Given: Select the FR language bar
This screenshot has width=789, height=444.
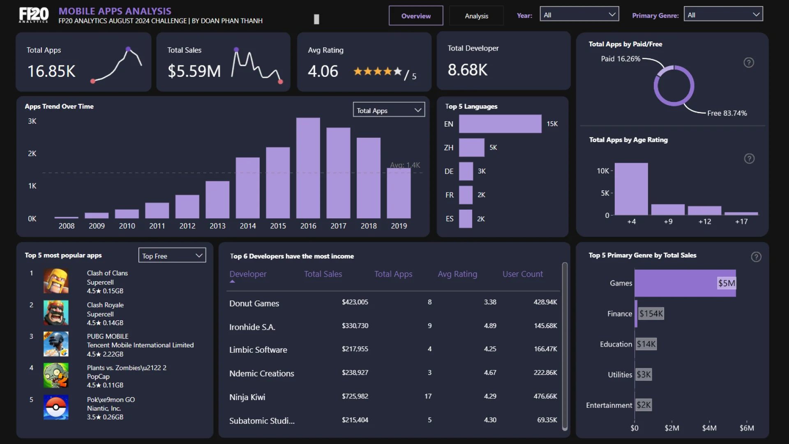Looking at the screenshot, I should (x=466, y=195).
